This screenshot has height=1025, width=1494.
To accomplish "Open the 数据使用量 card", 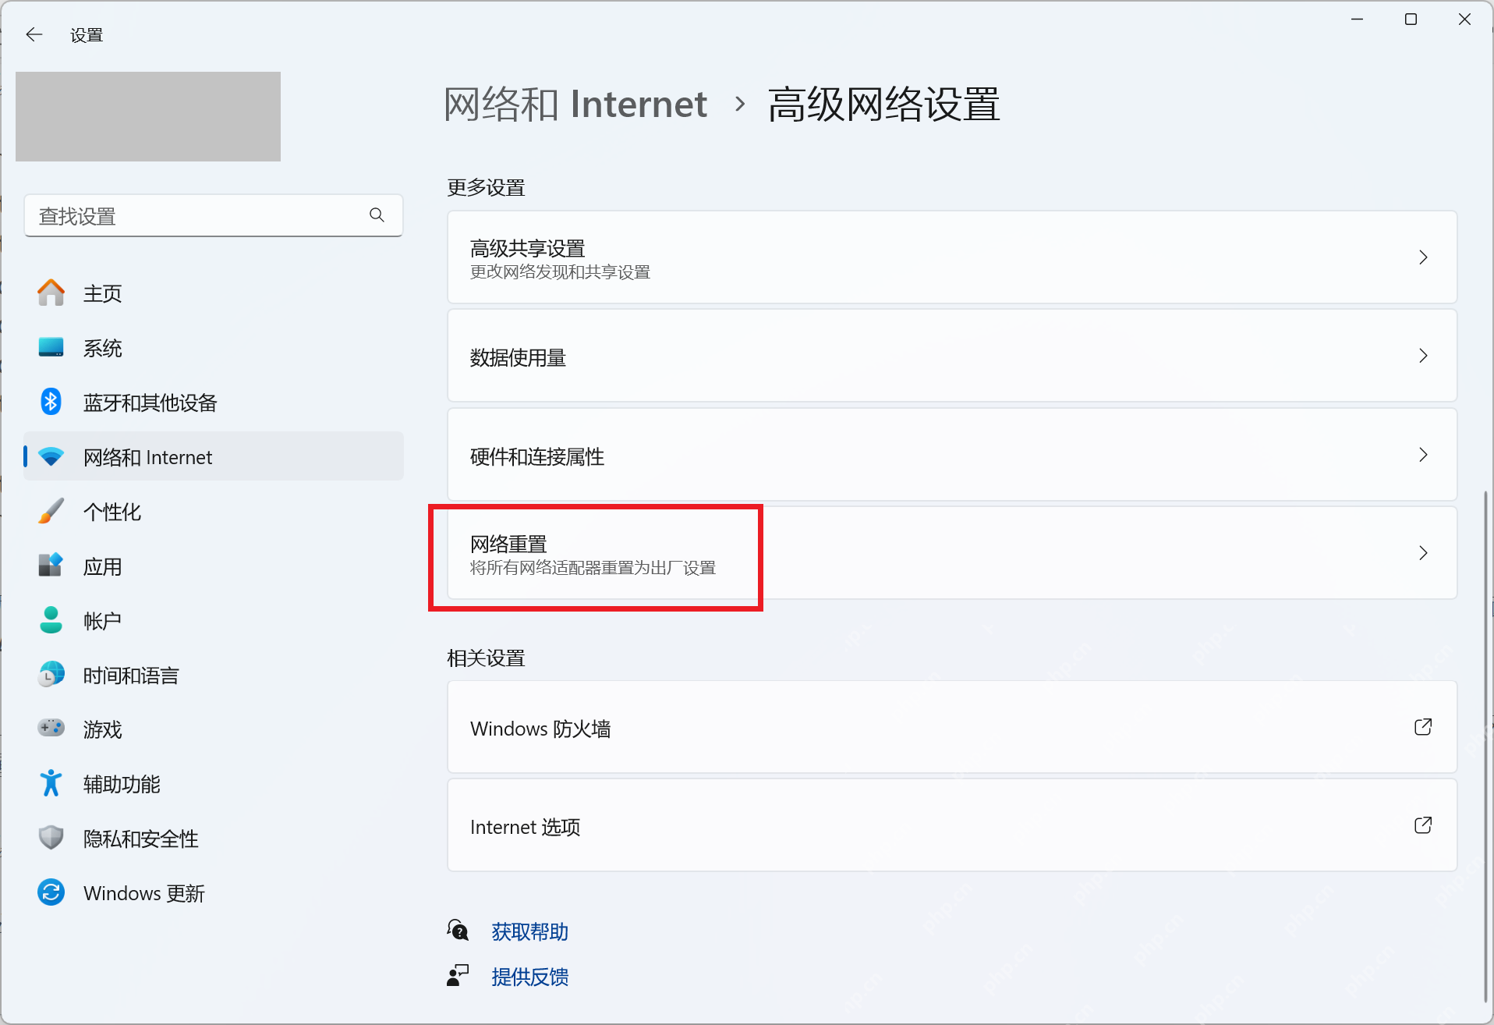I will point(952,356).
